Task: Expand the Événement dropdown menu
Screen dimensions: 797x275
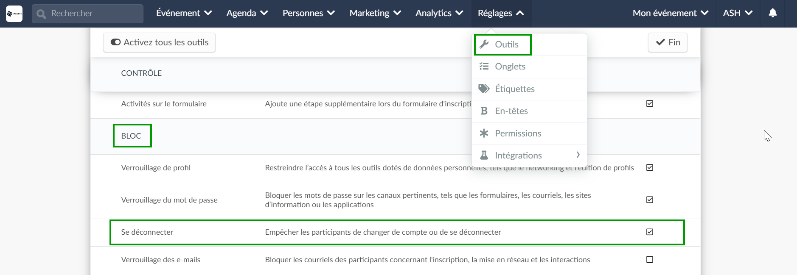Action: pyautogui.click(x=184, y=13)
